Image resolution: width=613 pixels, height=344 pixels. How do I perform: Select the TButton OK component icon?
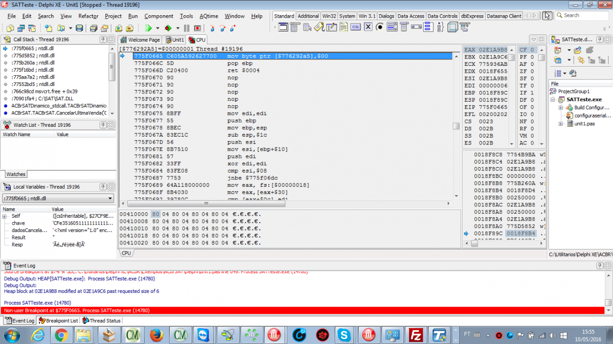356,27
